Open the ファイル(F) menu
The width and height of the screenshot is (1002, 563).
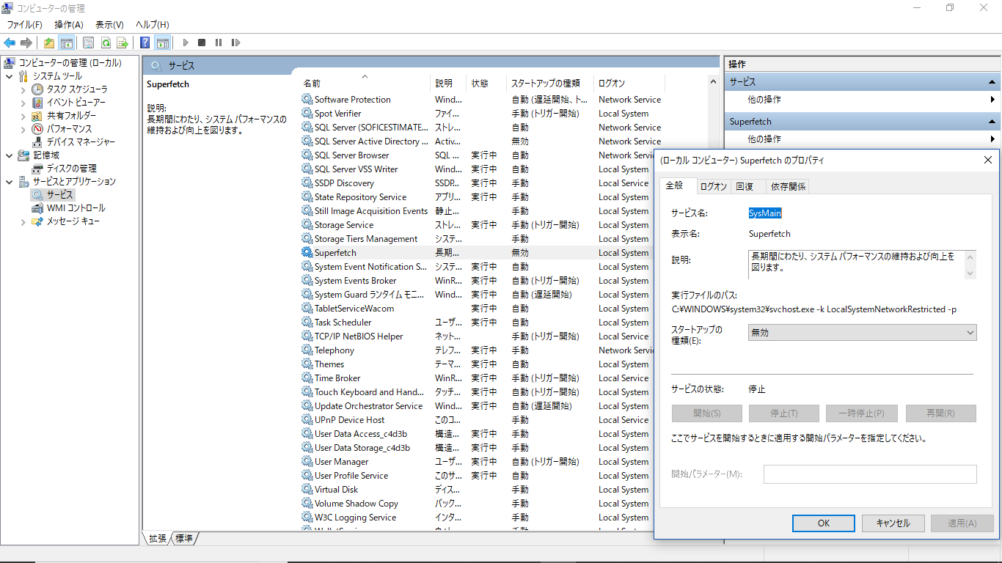click(x=25, y=25)
